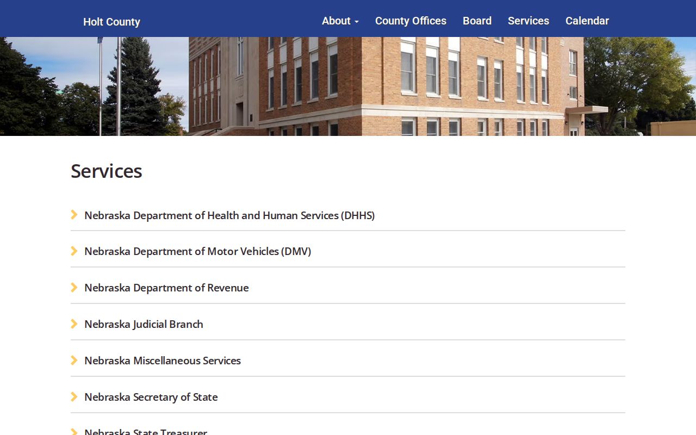Expand the Nebraska Judicial Branch section
Image resolution: width=696 pixels, height=435 pixels.
(x=144, y=324)
